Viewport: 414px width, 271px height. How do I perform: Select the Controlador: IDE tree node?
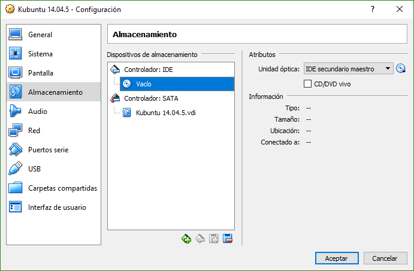(x=149, y=70)
